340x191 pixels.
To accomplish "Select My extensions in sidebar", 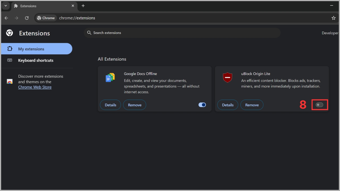I will [x=37, y=49].
